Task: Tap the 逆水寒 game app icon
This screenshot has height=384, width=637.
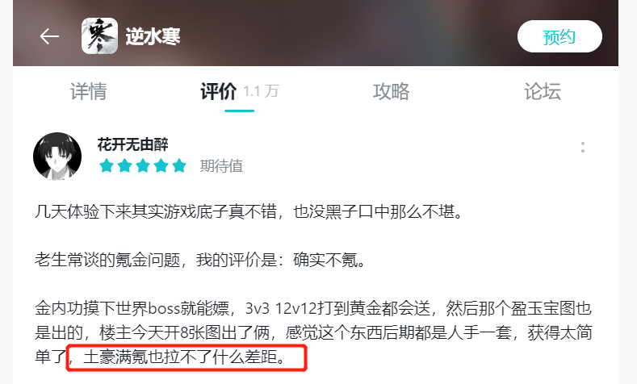Action: point(99,36)
